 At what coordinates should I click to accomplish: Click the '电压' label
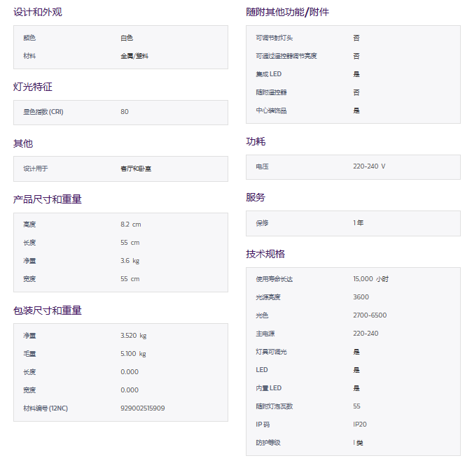click(262, 166)
